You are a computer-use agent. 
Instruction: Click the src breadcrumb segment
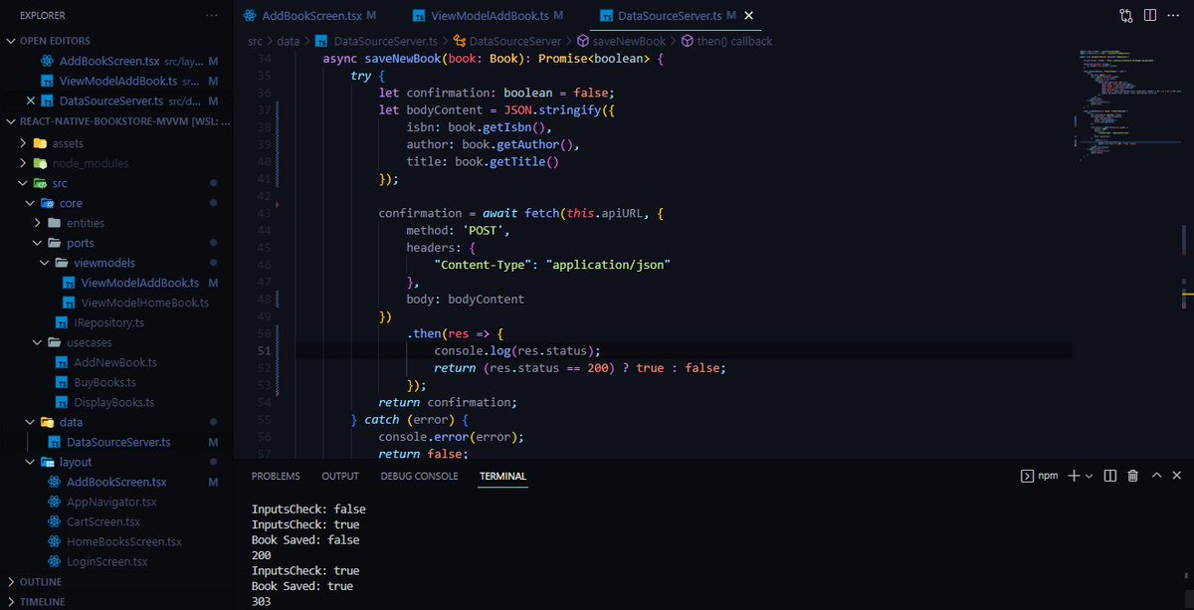point(255,41)
